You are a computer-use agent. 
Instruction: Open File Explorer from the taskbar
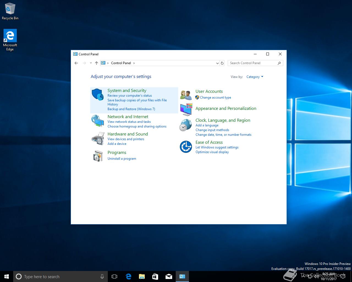coord(142,276)
